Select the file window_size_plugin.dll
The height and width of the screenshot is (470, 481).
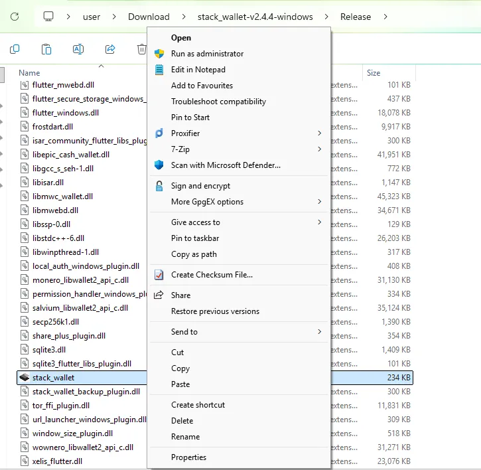(72, 433)
